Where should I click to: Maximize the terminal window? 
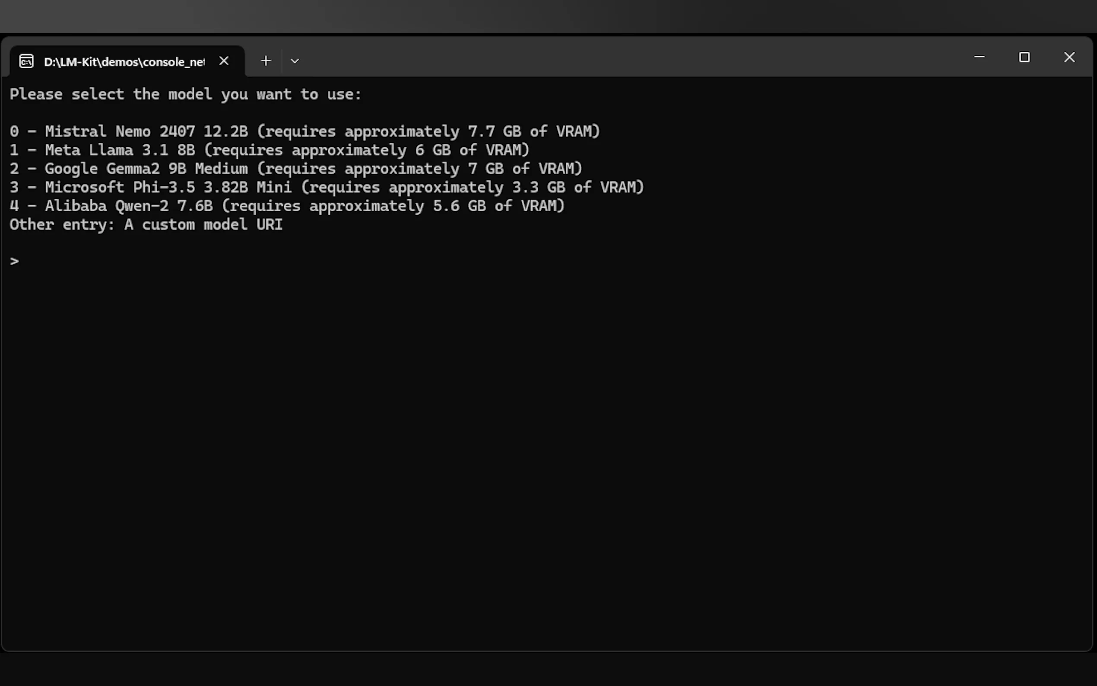pyautogui.click(x=1024, y=57)
